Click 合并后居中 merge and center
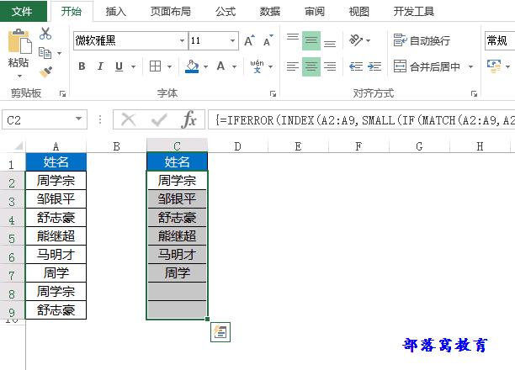 (x=427, y=66)
